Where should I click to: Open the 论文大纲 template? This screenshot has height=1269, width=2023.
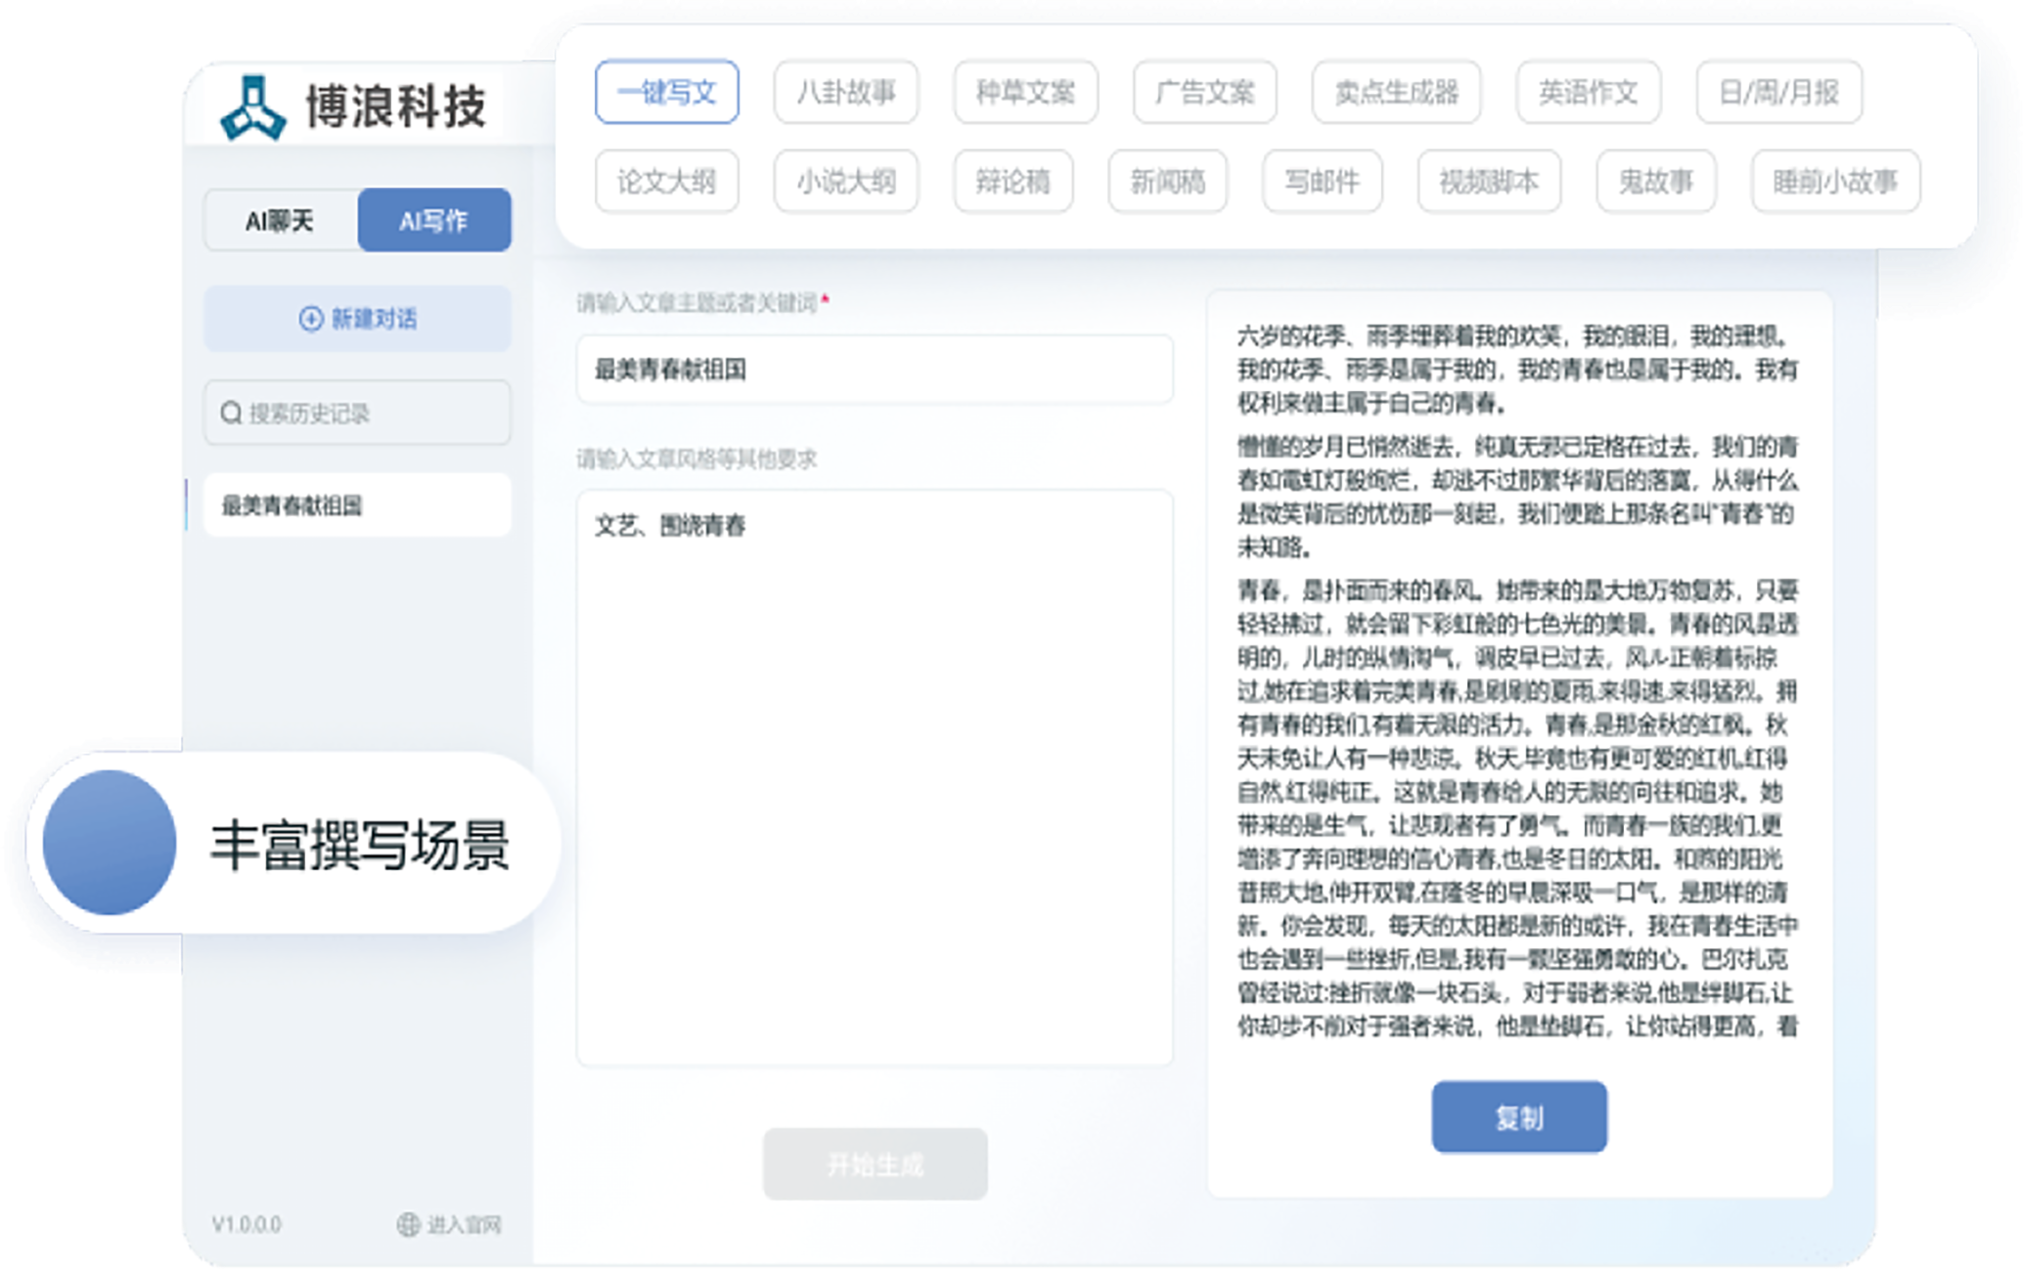pyautogui.click(x=666, y=181)
